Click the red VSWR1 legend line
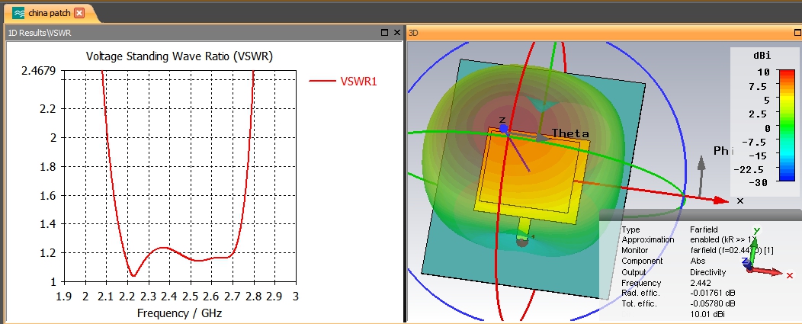The height and width of the screenshot is (324, 802). [322, 81]
